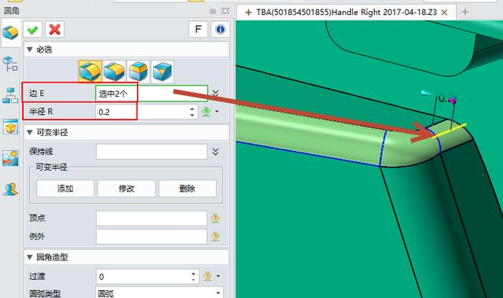
Task: Select the vertex fillet type icon
Action: click(163, 71)
